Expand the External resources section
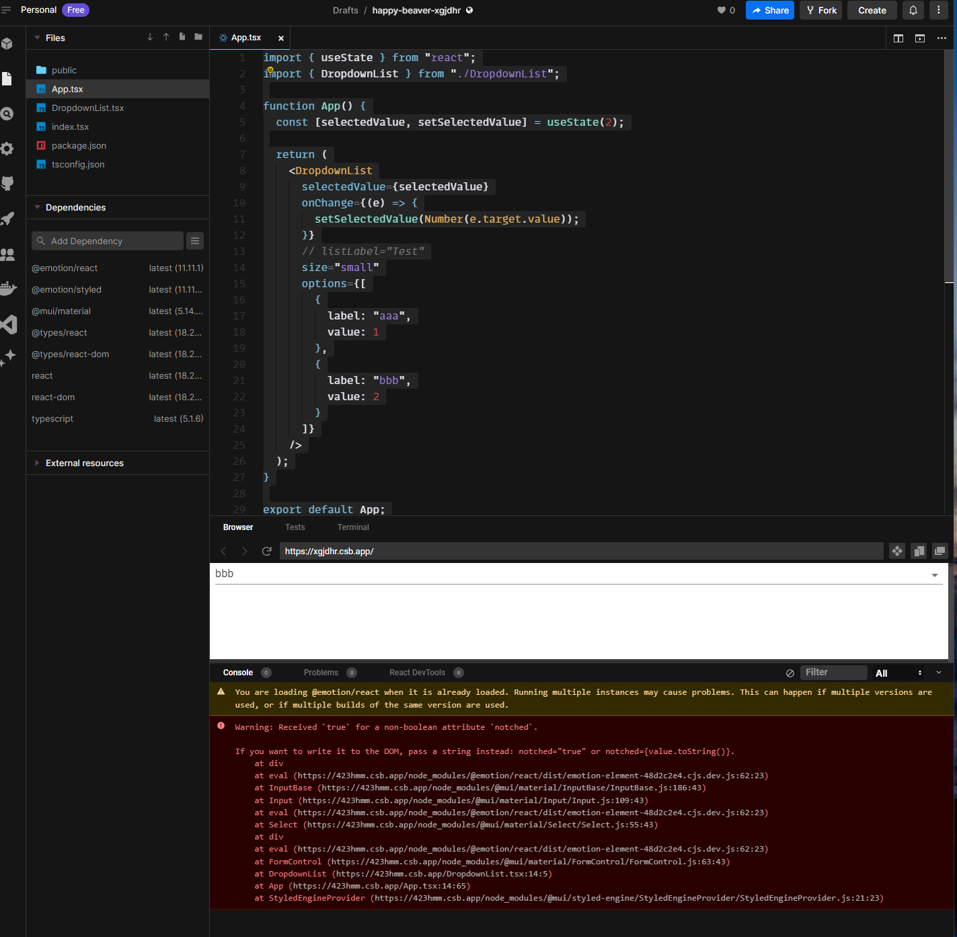Viewport: 957px width, 937px height. (x=37, y=463)
